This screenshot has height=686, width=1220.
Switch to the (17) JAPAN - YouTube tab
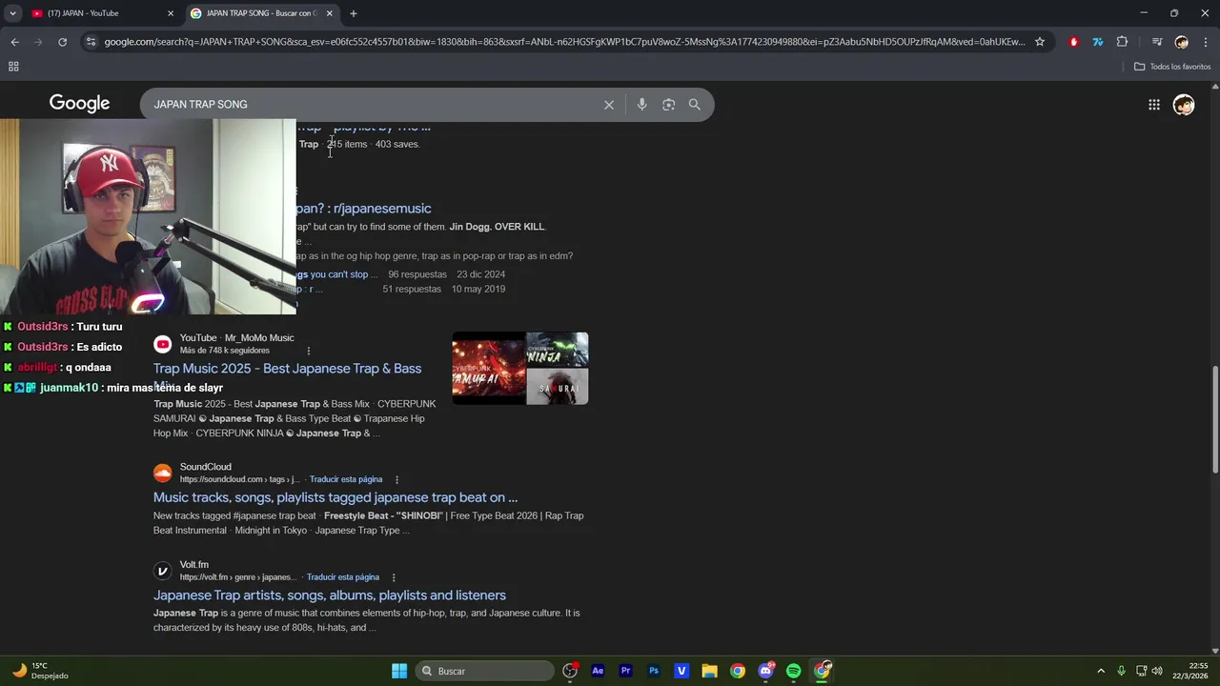[x=100, y=13]
